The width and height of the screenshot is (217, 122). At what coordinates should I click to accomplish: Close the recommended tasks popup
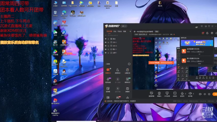pos(212,38)
